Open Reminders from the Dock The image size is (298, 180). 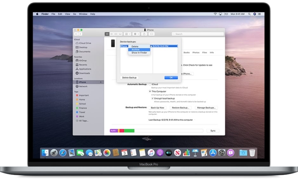tap(133, 153)
